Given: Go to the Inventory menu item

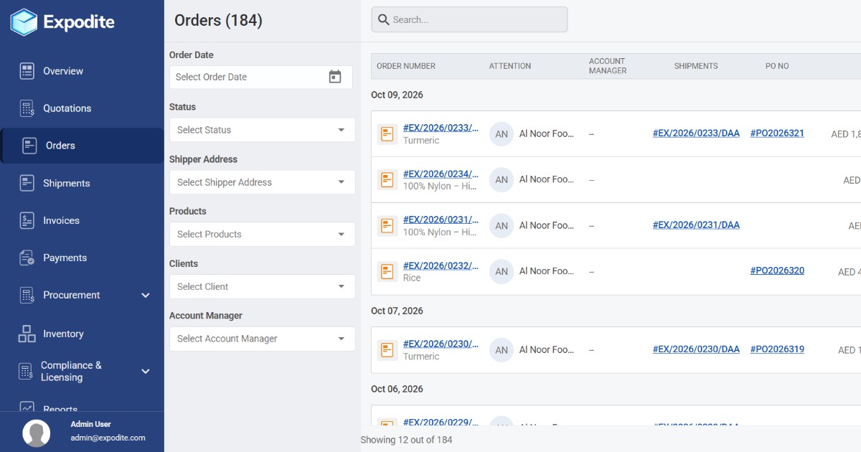Looking at the screenshot, I should [63, 334].
